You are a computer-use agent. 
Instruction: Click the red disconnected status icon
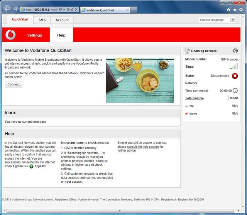click(235, 76)
